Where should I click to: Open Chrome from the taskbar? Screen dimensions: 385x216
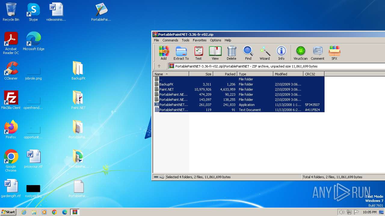pyautogui.click(x=54, y=212)
